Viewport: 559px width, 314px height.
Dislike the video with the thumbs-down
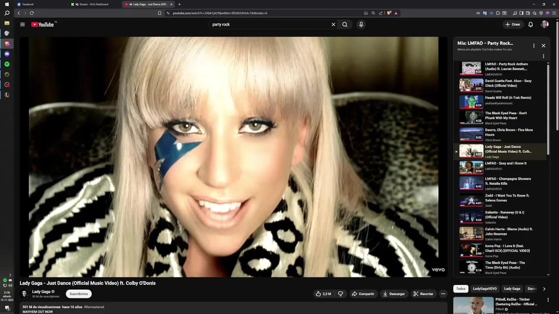(x=341, y=294)
